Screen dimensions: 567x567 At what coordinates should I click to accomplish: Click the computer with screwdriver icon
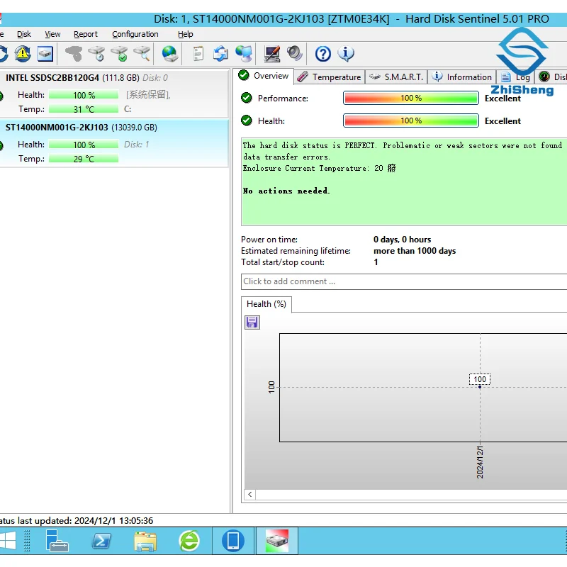click(x=272, y=54)
